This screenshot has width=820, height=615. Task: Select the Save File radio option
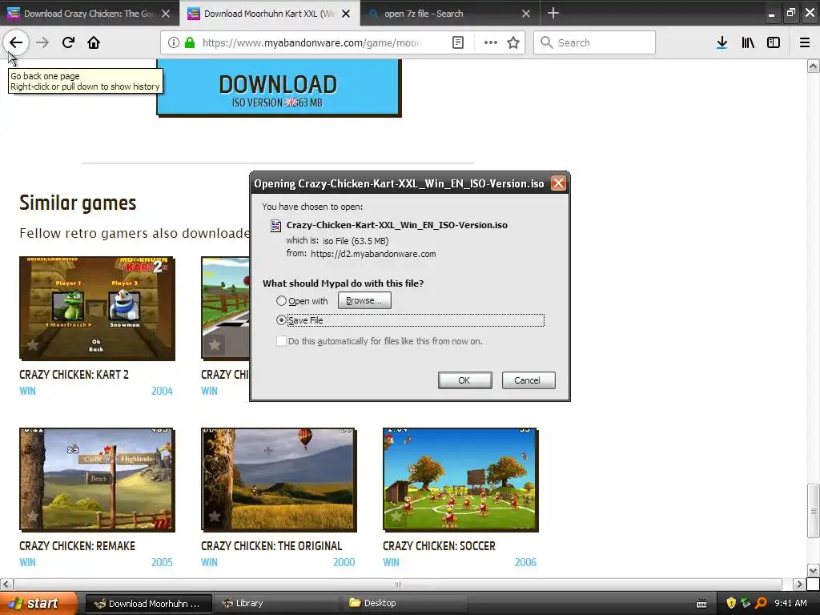(x=281, y=320)
